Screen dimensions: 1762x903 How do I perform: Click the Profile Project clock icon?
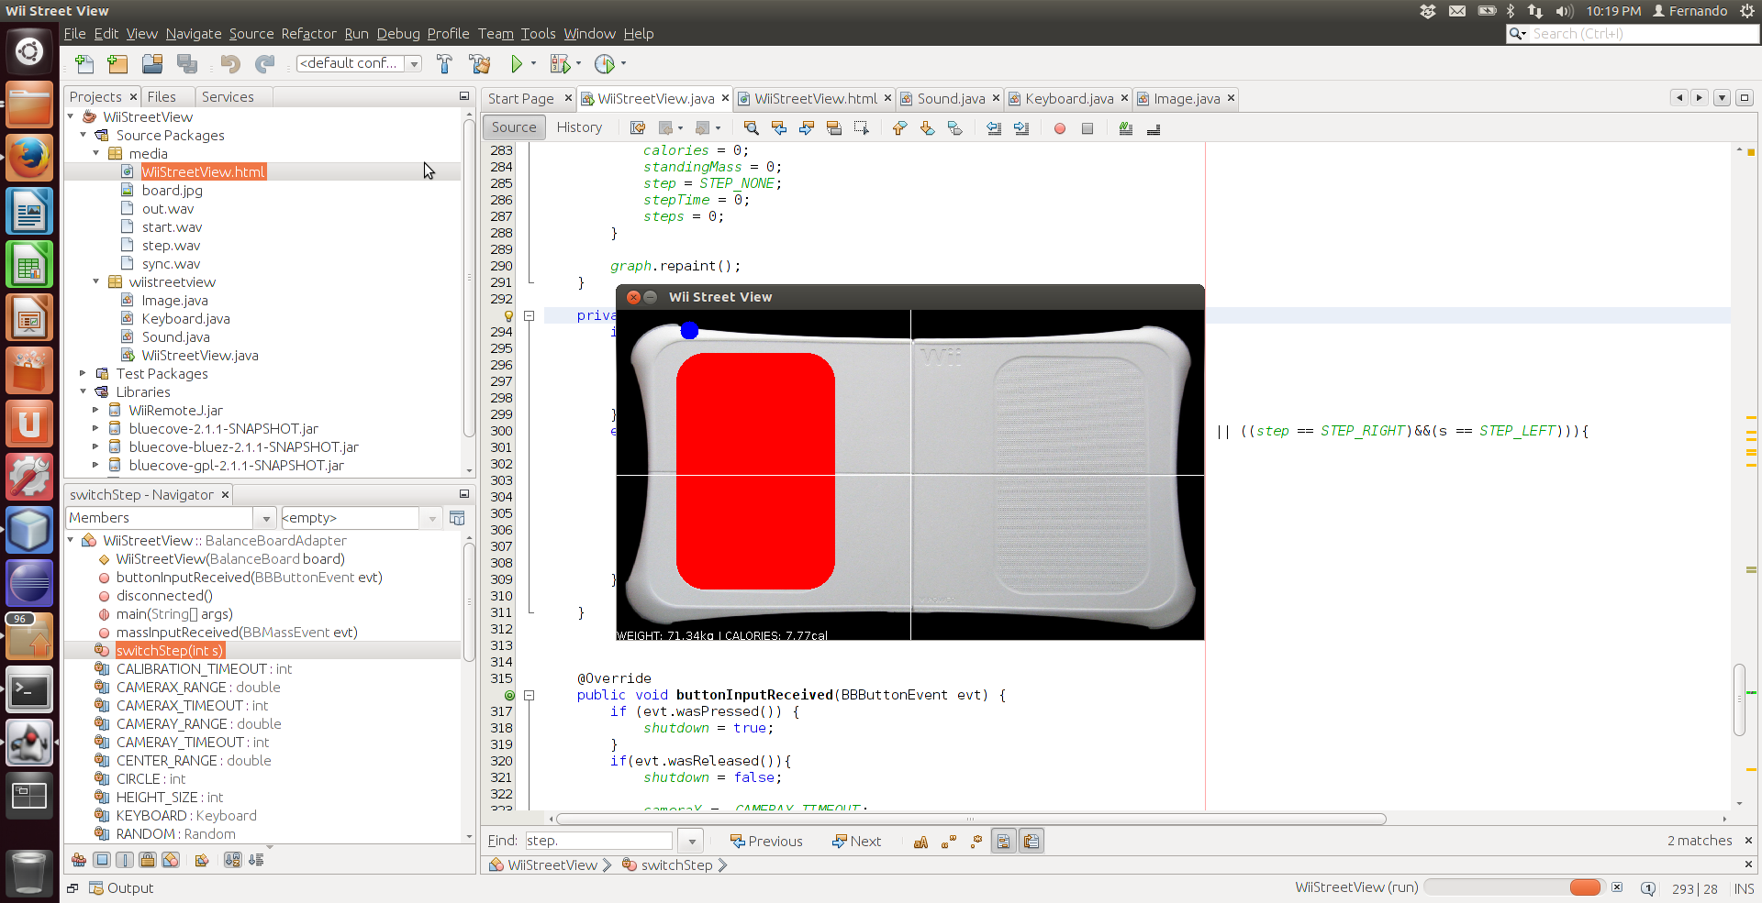pyautogui.click(x=604, y=63)
